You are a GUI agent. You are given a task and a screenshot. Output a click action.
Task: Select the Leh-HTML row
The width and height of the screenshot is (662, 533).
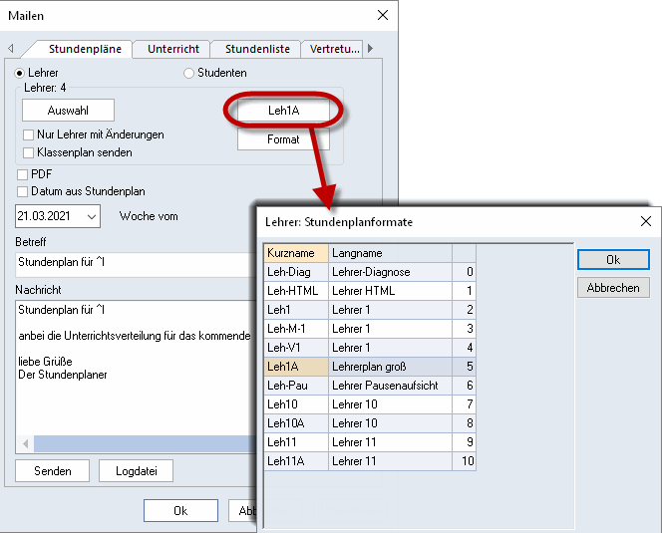[x=370, y=291]
